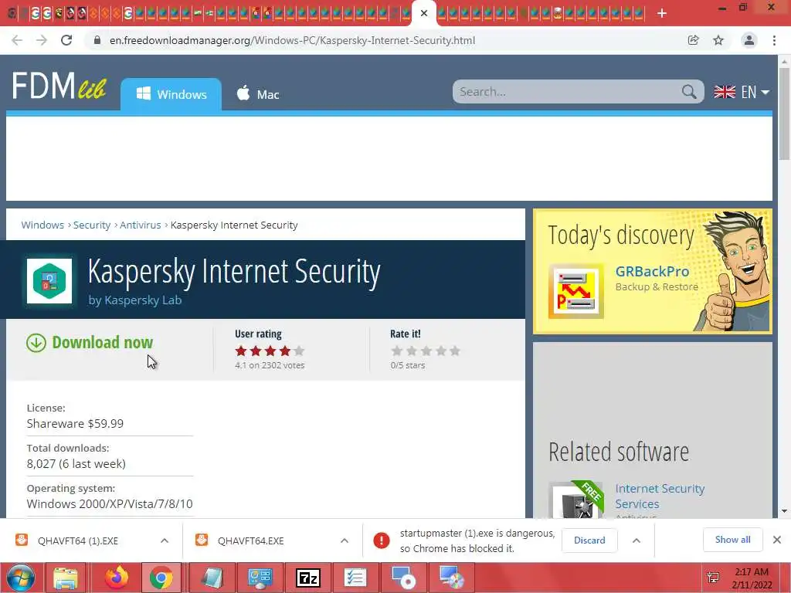Click the Internet Security Services thumbnail
The image size is (791, 593).
coord(576,500)
